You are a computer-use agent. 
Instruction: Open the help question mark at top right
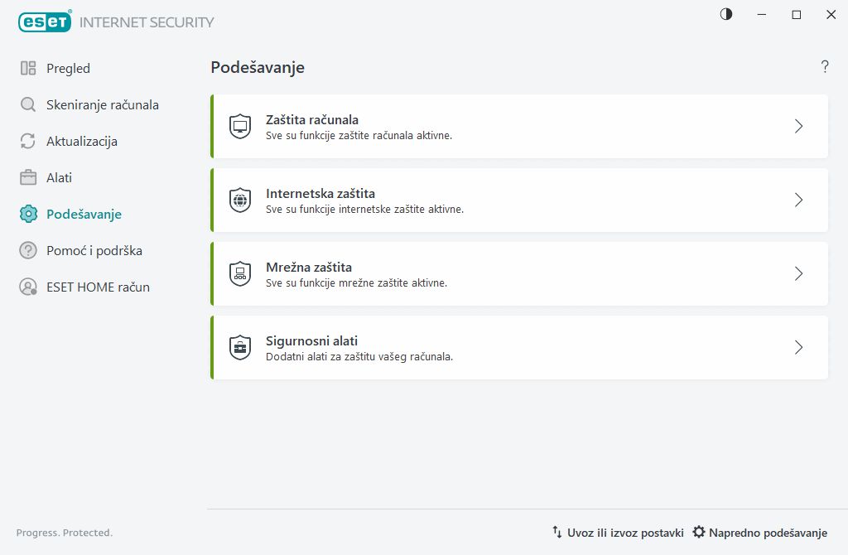click(825, 67)
